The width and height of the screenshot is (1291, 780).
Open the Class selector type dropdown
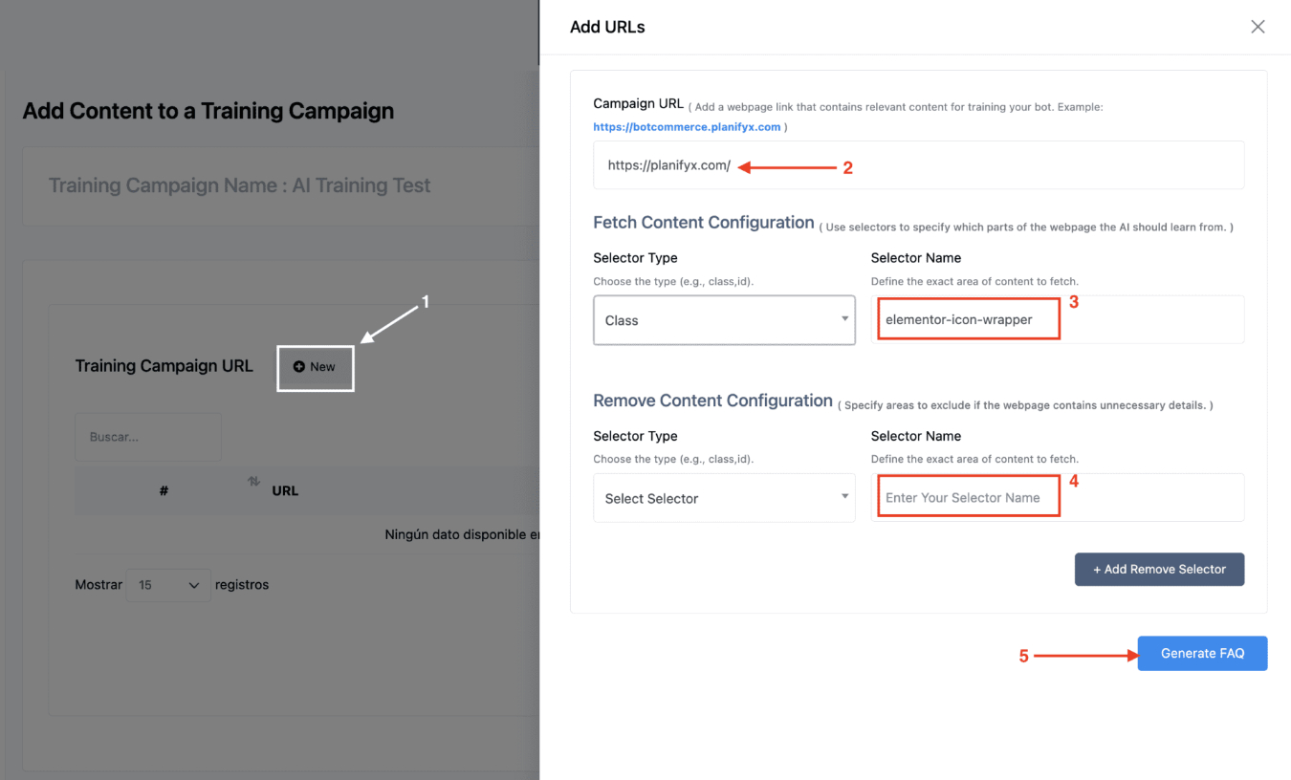click(x=724, y=320)
